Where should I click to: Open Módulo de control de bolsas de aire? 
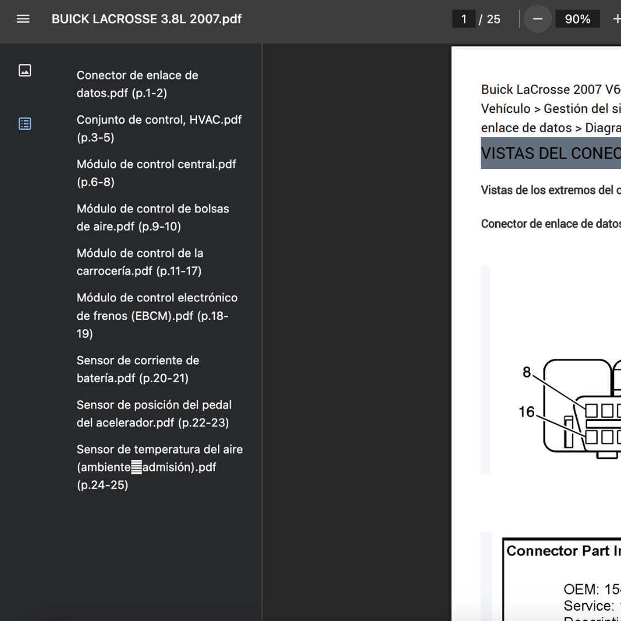pos(152,217)
